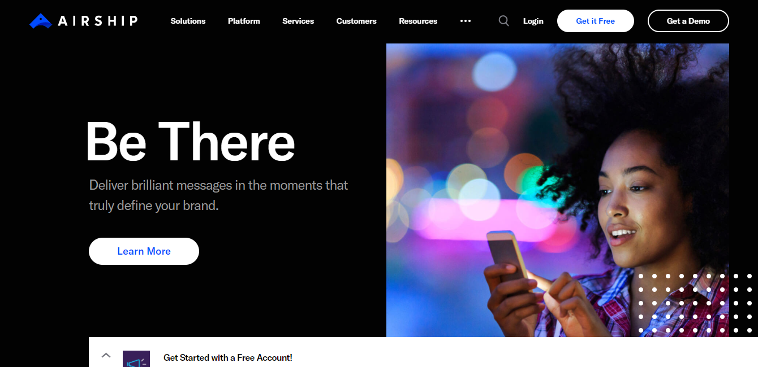Click Get Started with a Free Account
This screenshot has height=367, width=758.
(228, 357)
